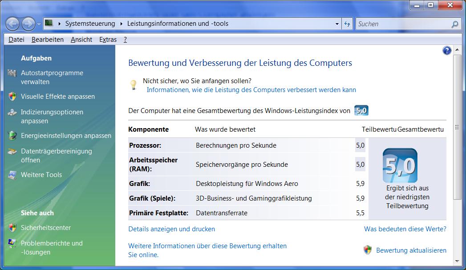Open recent pages dropdown beside Forward arrow
This screenshot has width=466, height=270.
pos(39,24)
